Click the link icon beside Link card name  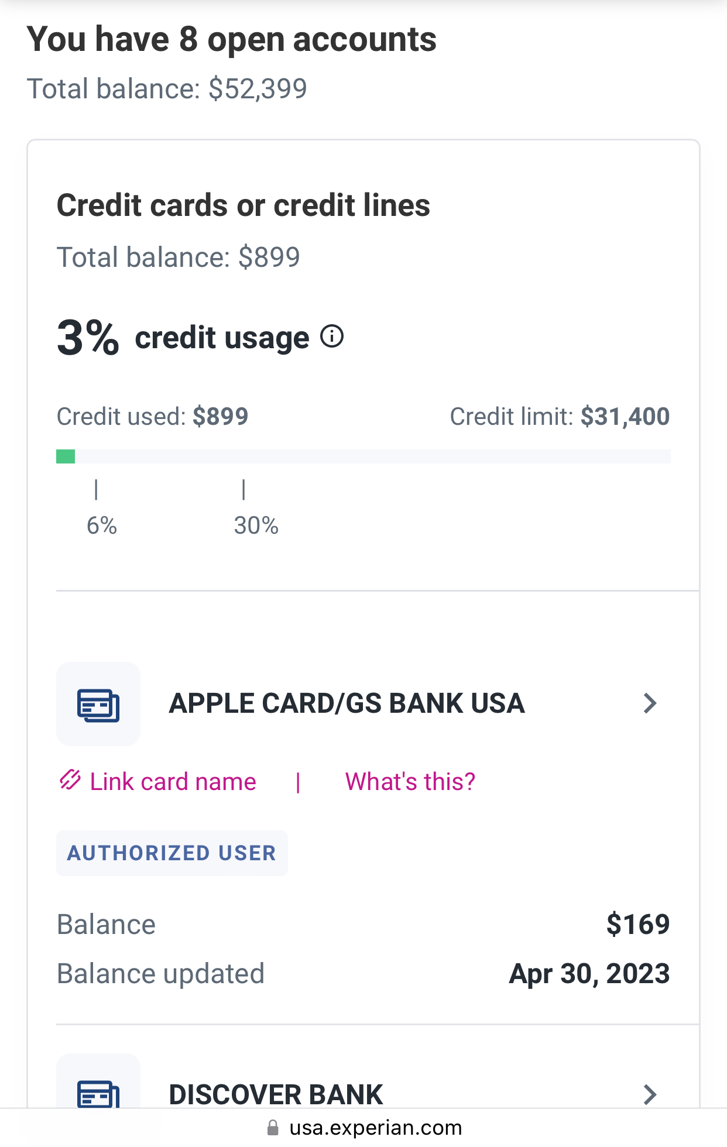click(x=68, y=781)
